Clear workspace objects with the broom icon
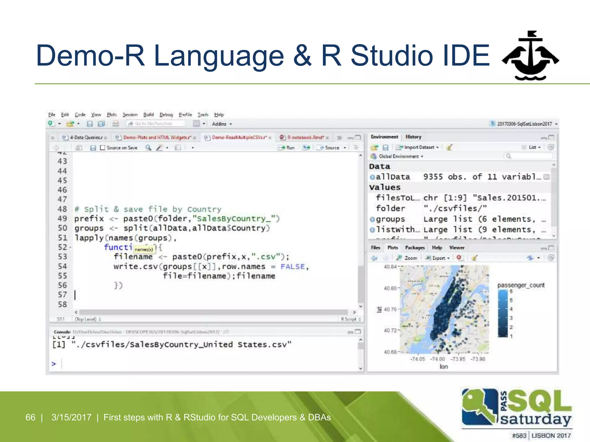 (x=449, y=147)
